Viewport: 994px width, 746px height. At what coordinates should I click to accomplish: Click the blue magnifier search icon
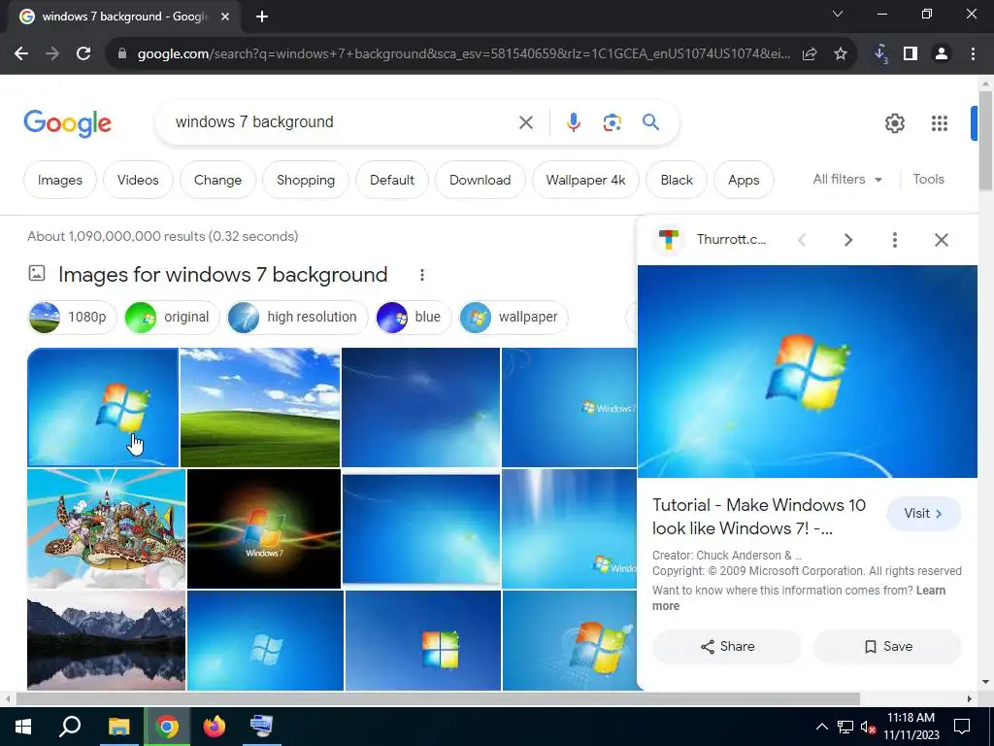click(x=650, y=121)
